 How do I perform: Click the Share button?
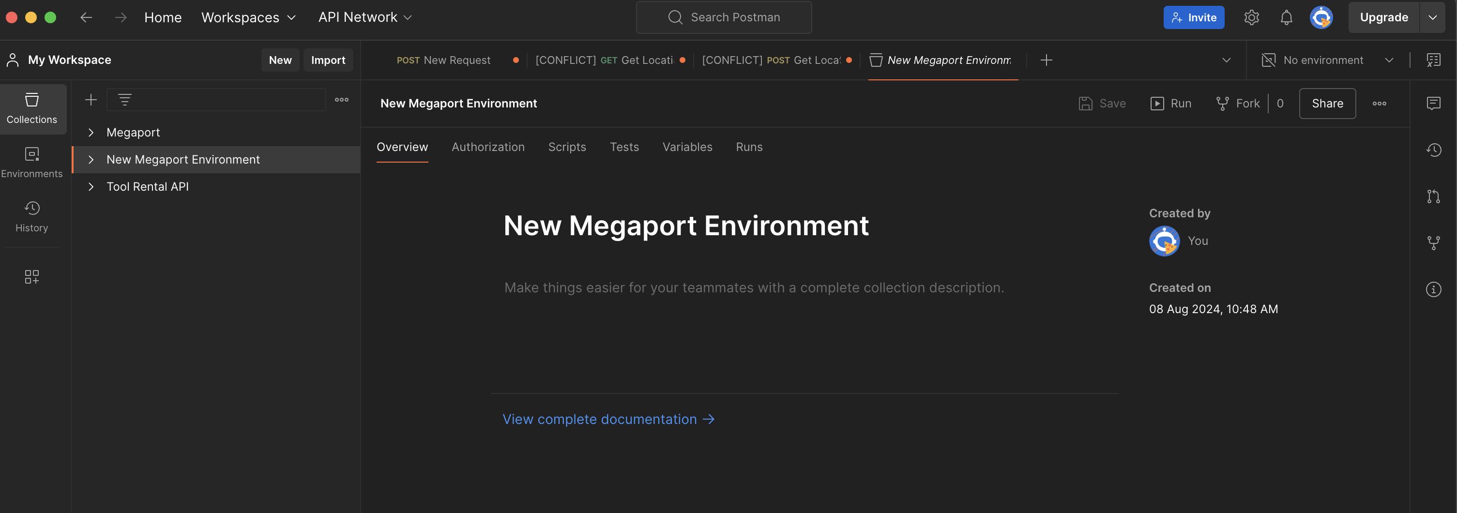1327,104
